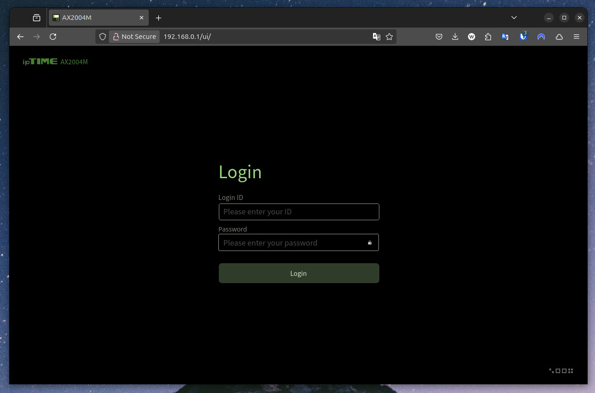
Task: Click the cloud extension icon
Action: (x=559, y=37)
